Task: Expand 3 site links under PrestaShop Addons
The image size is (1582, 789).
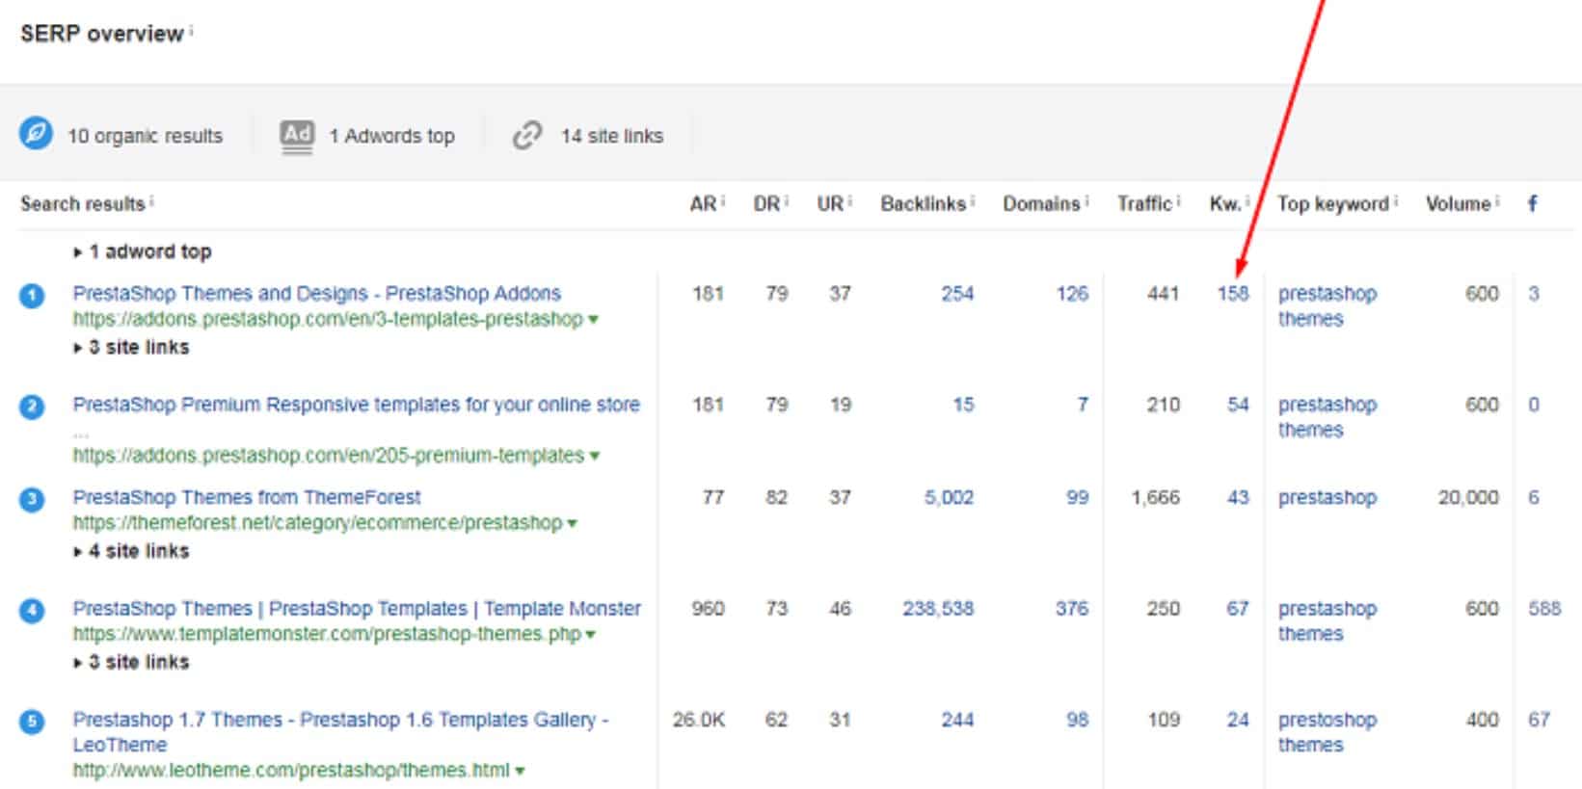Action: [132, 347]
